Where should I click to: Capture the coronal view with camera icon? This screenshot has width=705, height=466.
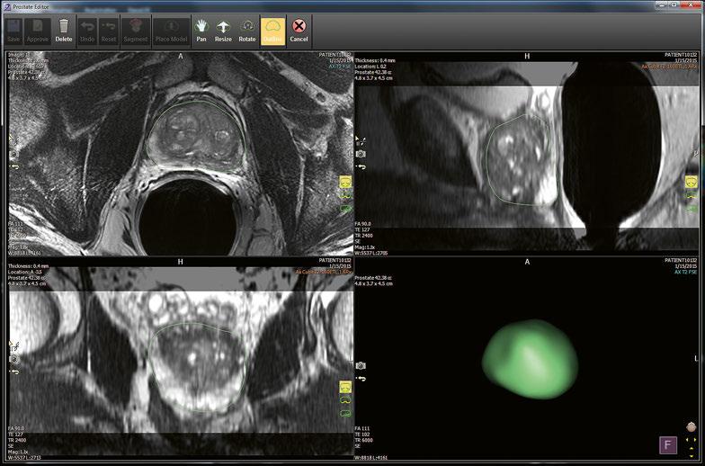[14, 360]
